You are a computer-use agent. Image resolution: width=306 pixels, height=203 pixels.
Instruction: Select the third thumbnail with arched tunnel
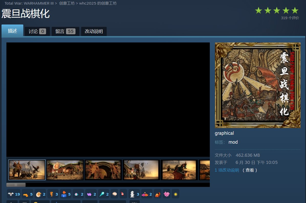coord(103,170)
